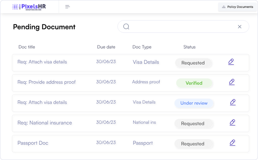Select the Passport Doc title
This screenshot has width=258, height=160.
tap(33, 143)
